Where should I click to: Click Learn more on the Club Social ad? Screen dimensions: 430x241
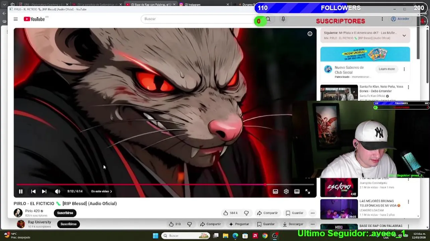coord(386,69)
